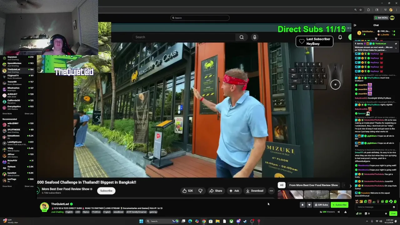This screenshot has width=400, height=225.
Task: Open Discord from the taskbar
Action: (238, 221)
